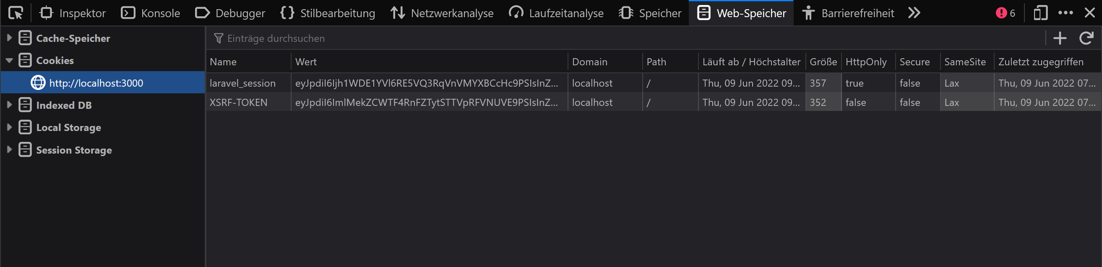Close the developer tools panel

click(1089, 13)
